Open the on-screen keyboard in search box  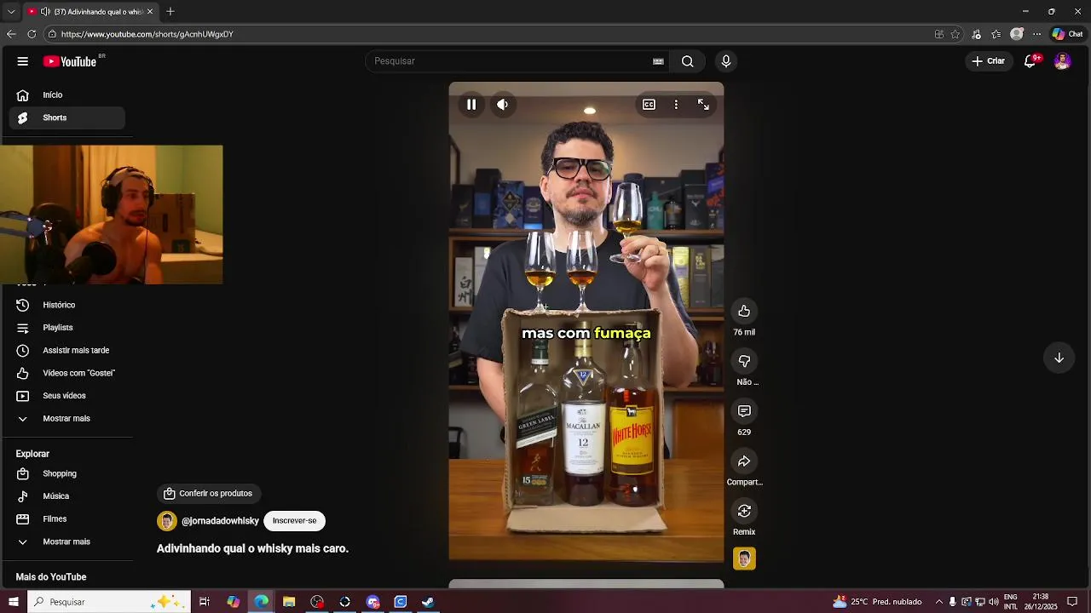click(658, 61)
